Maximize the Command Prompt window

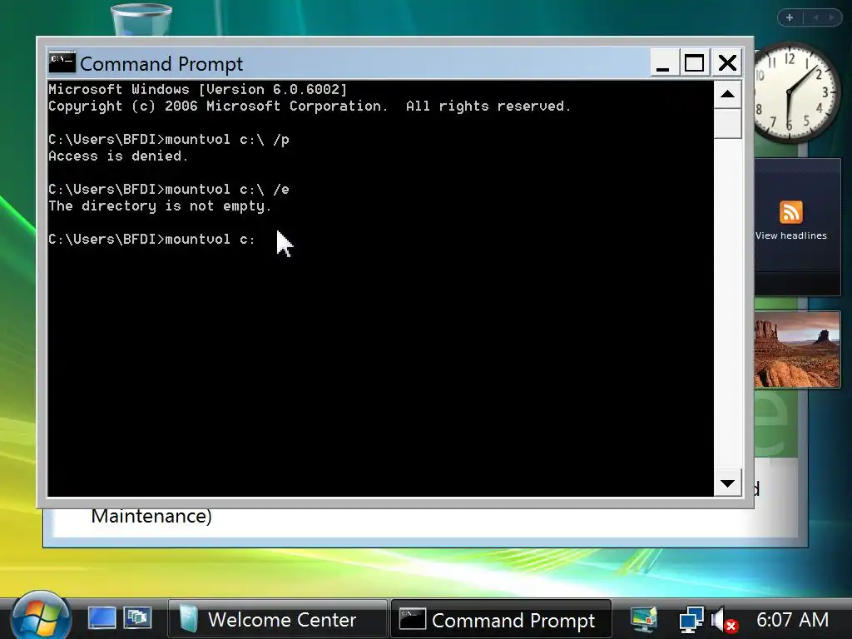point(694,62)
